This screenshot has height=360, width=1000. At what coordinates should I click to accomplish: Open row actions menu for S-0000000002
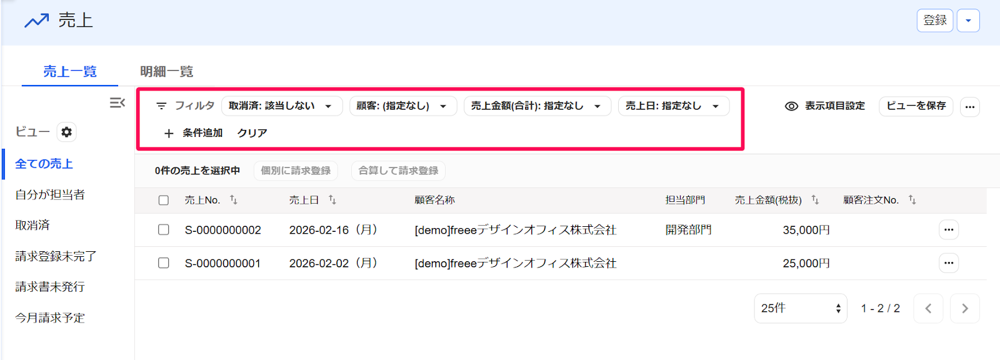click(949, 230)
